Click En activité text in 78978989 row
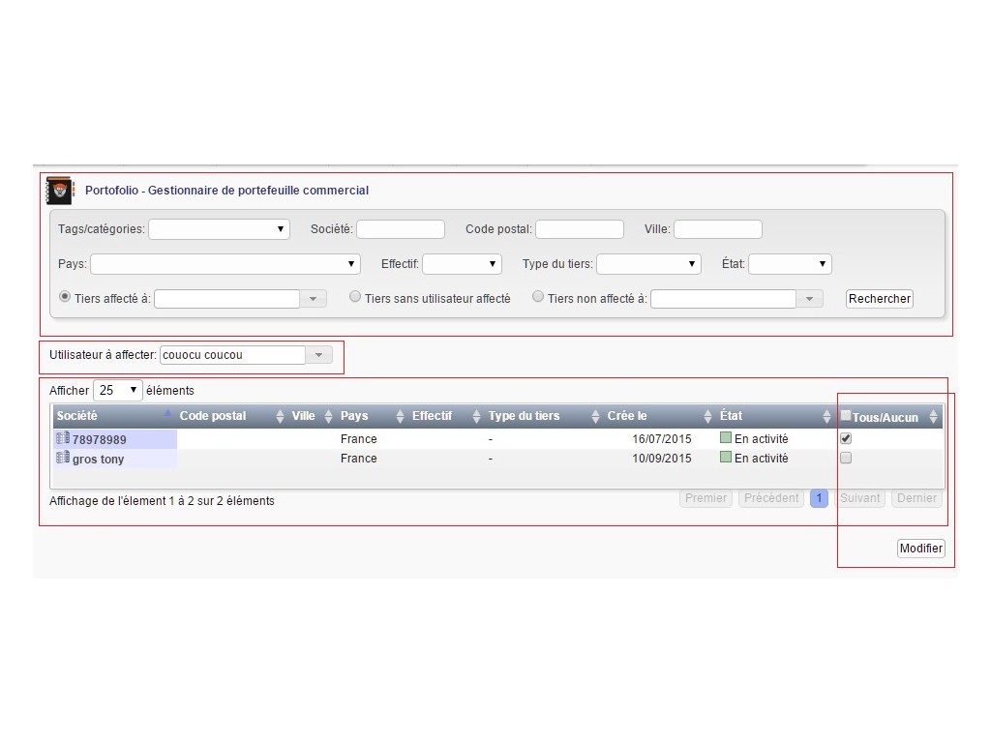This screenshot has height=743, width=991. tap(761, 439)
